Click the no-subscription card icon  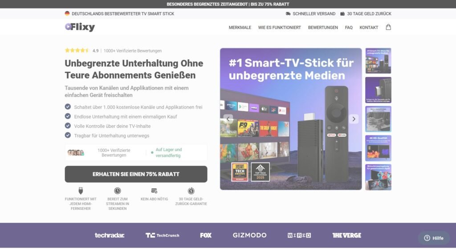(x=154, y=191)
